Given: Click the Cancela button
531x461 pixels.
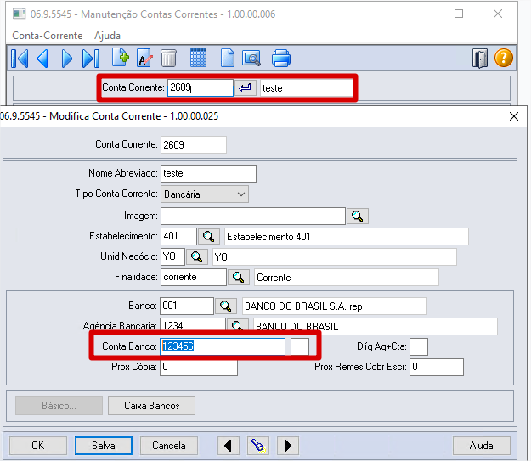Looking at the screenshot, I should [169, 446].
